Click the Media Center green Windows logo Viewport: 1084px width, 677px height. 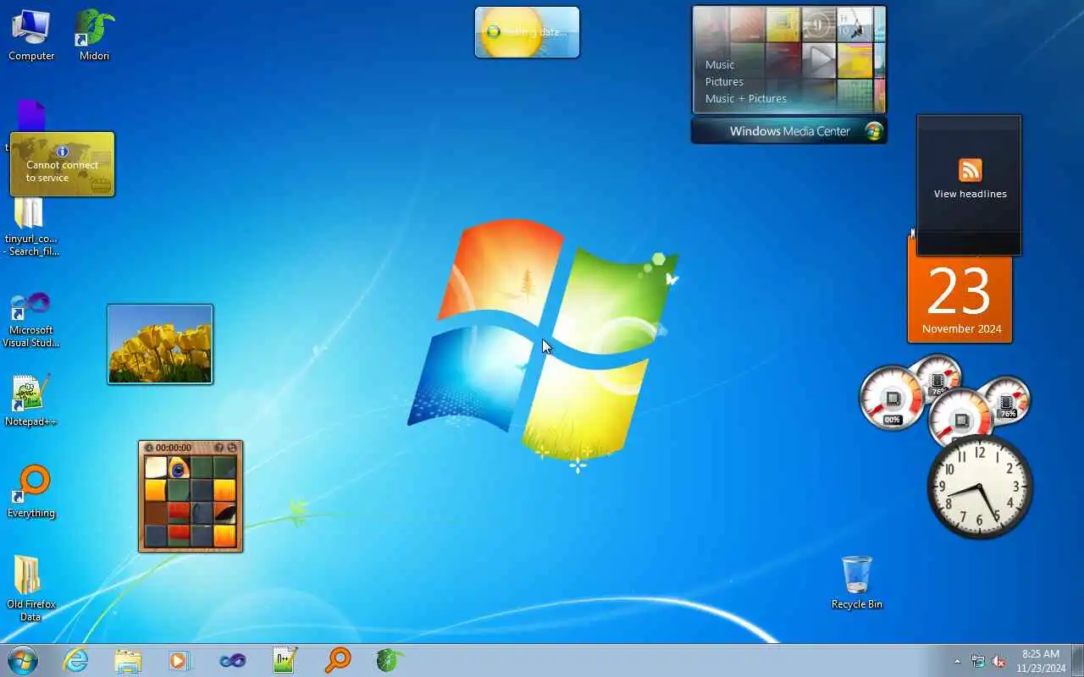[x=874, y=131]
